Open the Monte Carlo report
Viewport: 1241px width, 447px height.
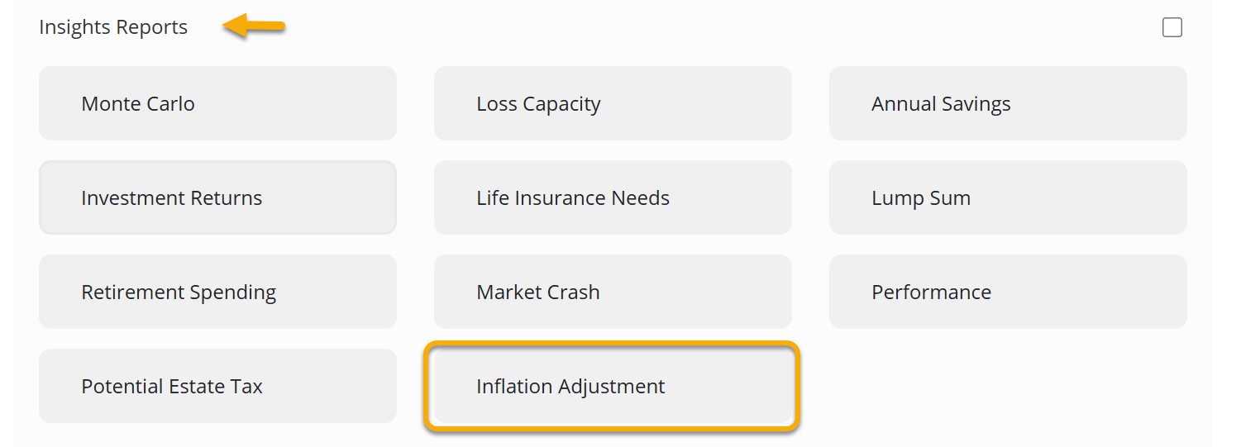tap(217, 103)
